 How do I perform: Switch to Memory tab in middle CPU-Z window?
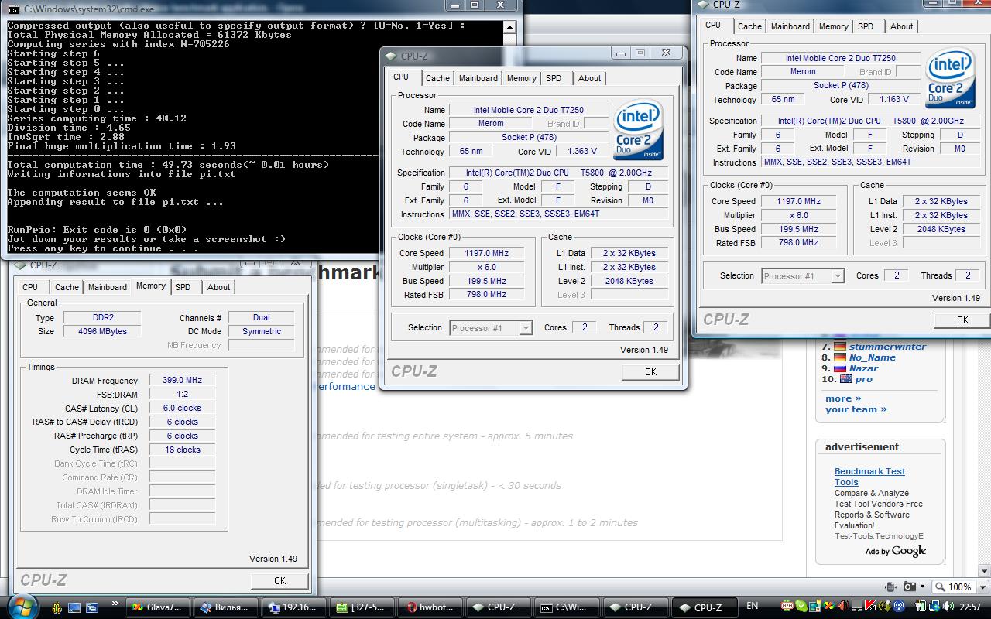coord(522,78)
